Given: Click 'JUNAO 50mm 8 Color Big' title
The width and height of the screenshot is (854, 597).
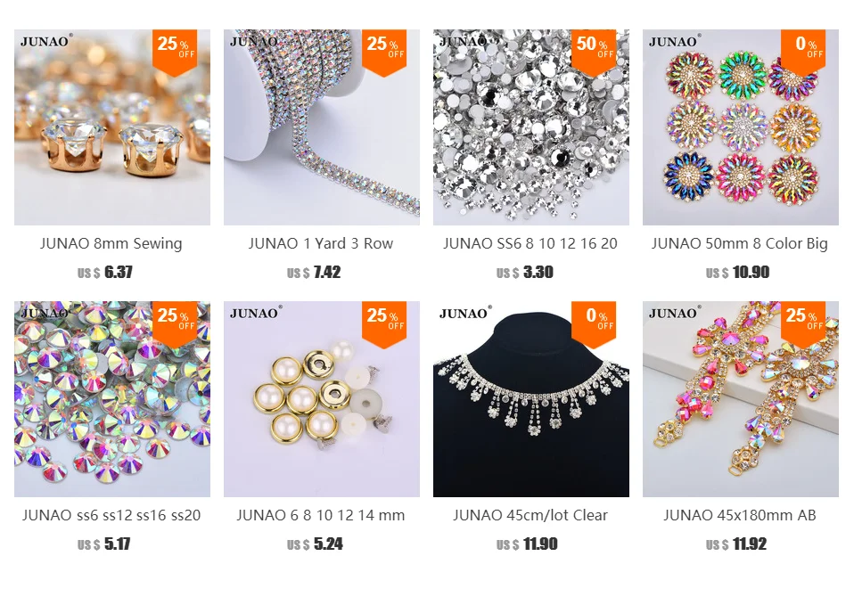Looking at the screenshot, I should (x=740, y=244).
